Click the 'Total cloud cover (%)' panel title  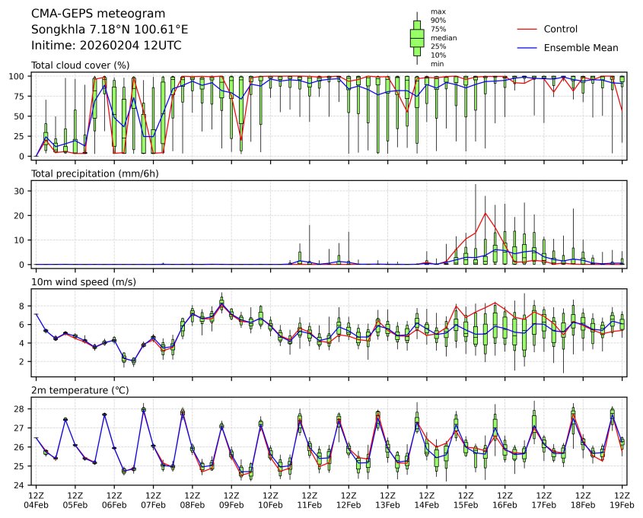[81, 65]
